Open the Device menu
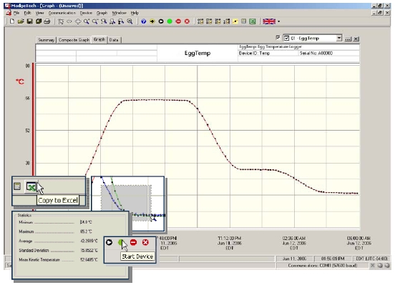Screen dimensions: 395x285 [x=86, y=13]
